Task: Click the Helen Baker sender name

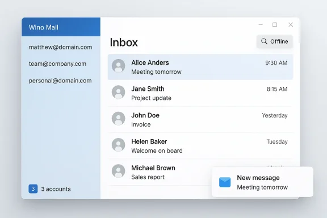Action: (149, 141)
